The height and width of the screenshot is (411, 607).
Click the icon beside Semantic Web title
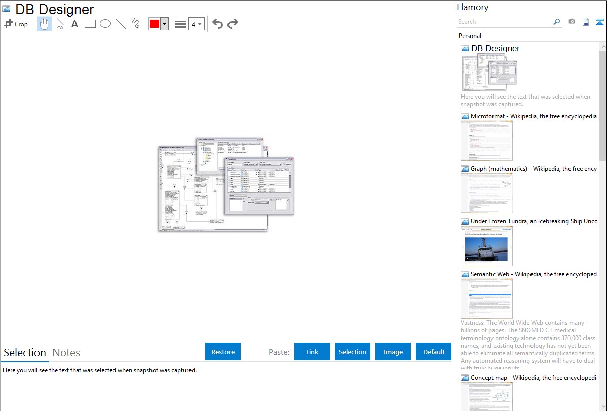465,274
